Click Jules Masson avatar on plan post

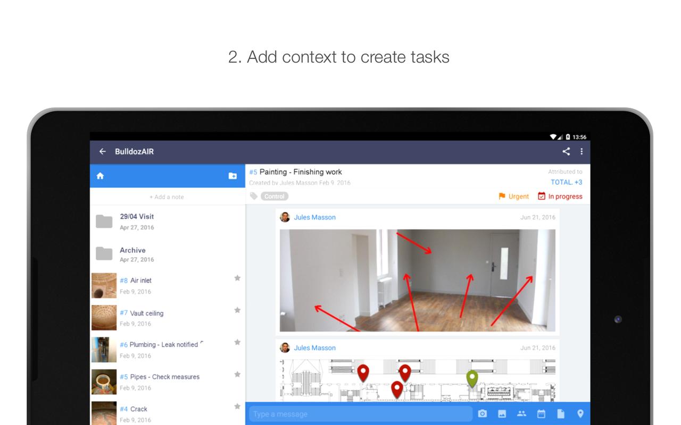tap(285, 348)
